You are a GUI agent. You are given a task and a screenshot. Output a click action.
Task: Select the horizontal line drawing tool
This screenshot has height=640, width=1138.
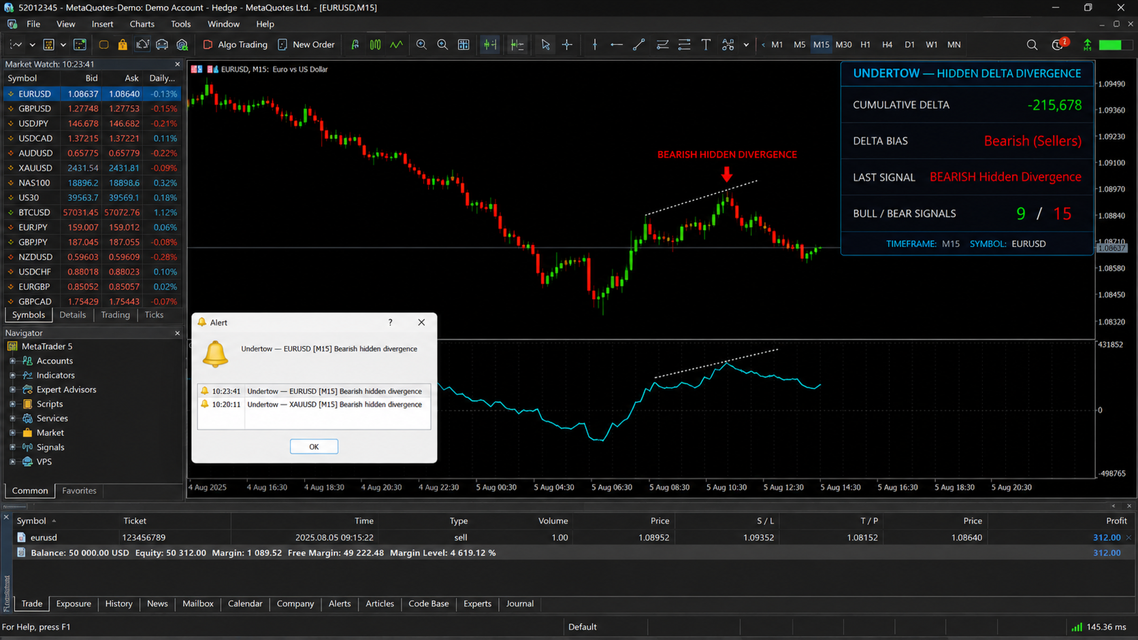(x=617, y=44)
